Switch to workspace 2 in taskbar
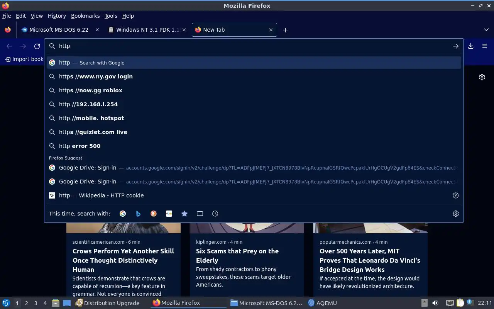This screenshot has height=309, width=494. (x=26, y=303)
